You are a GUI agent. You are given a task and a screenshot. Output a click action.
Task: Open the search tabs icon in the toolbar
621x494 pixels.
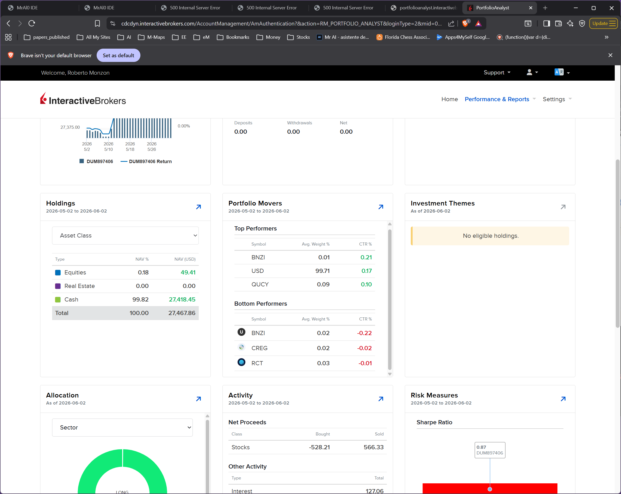point(528,23)
